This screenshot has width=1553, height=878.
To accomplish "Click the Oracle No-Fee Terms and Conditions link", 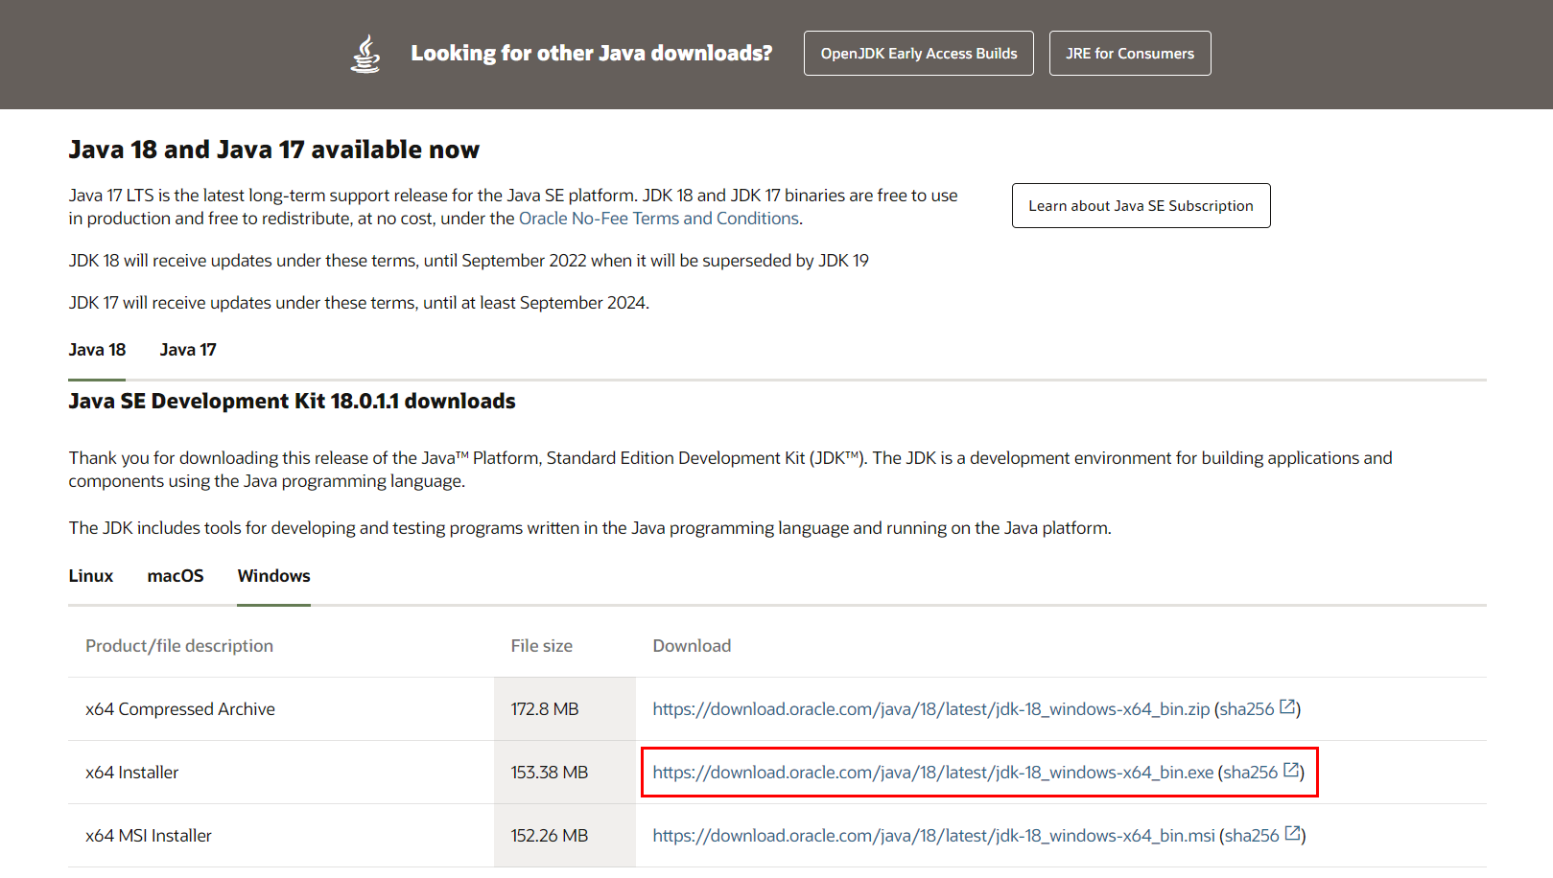I will [x=659, y=218].
